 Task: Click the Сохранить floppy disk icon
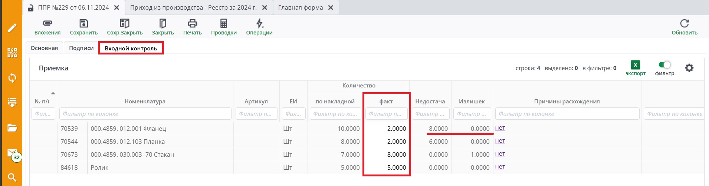(84, 23)
